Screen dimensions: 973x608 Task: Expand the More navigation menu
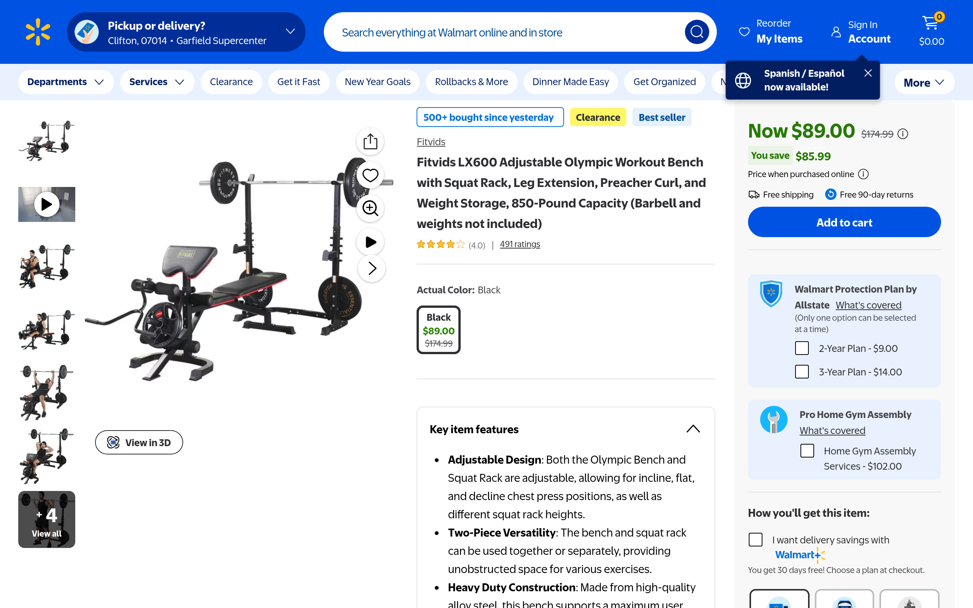tap(924, 82)
